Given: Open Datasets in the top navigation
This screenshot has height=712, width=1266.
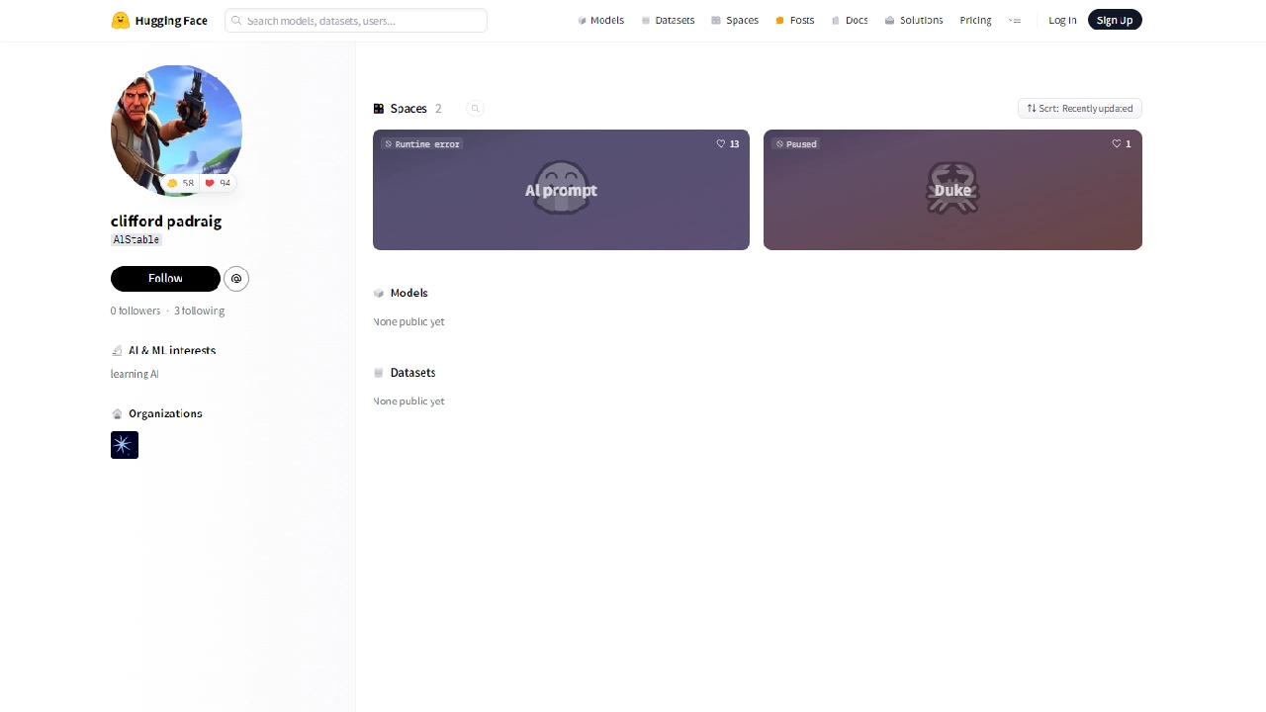Looking at the screenshot, I should 668,21.
